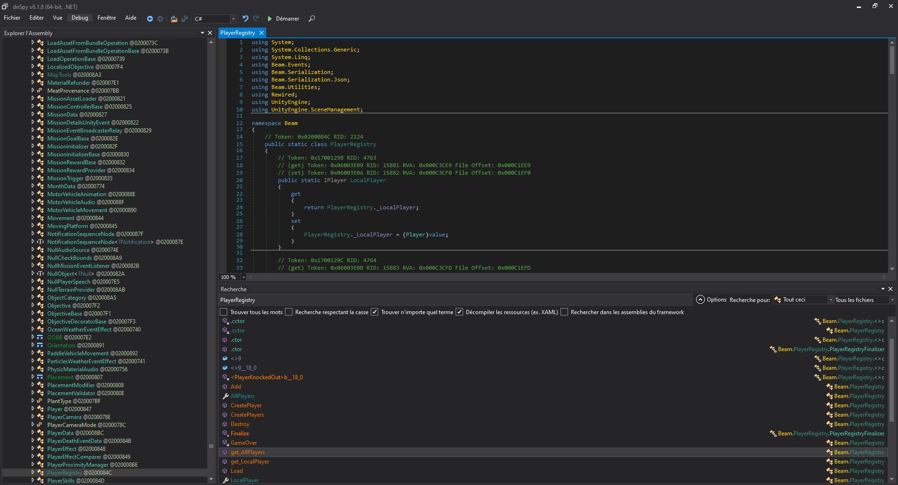Enable 'Trouver tous les mots' checkbox

click(224, 312)
